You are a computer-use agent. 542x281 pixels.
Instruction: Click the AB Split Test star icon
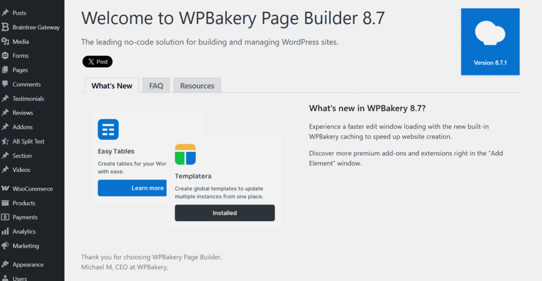[x=5, y=141]
